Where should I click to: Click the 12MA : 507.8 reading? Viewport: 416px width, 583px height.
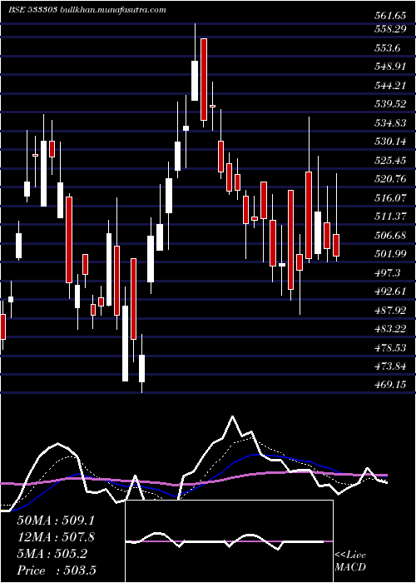click(56, 537)
